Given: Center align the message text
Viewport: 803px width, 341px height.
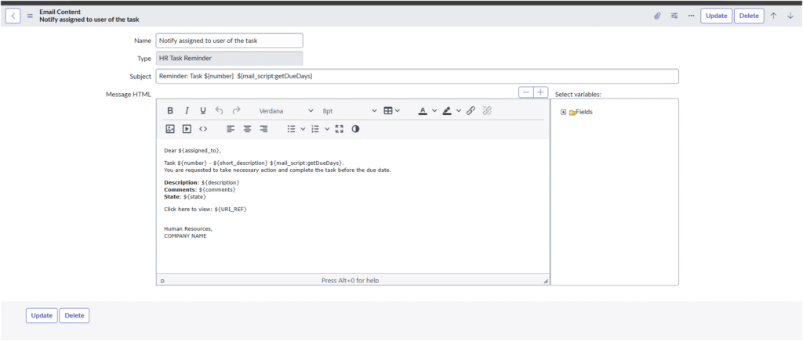Looking at the screenshot, I should pyautogui.click(x=247, y=129).
